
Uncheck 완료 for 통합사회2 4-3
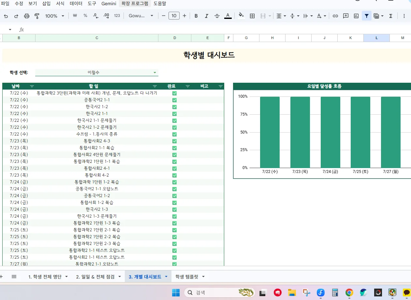click(x=174, y=141)
